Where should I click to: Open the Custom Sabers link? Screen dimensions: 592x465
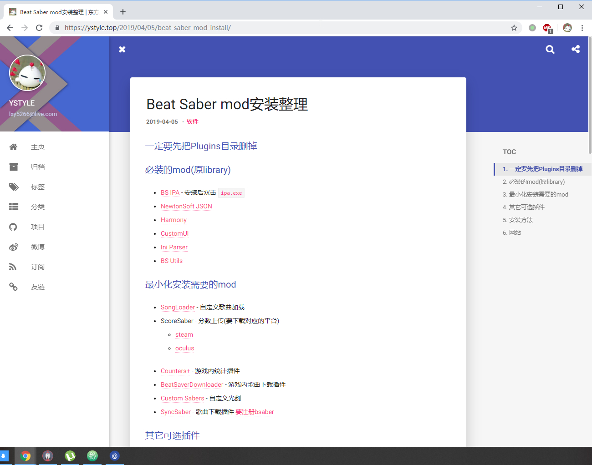[x=182, y=399]
